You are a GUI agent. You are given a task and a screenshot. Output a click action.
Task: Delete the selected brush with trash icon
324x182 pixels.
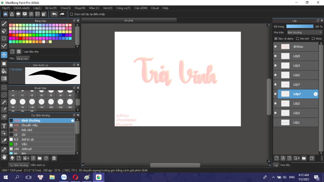pyautogui.click(x=54, y=158)
